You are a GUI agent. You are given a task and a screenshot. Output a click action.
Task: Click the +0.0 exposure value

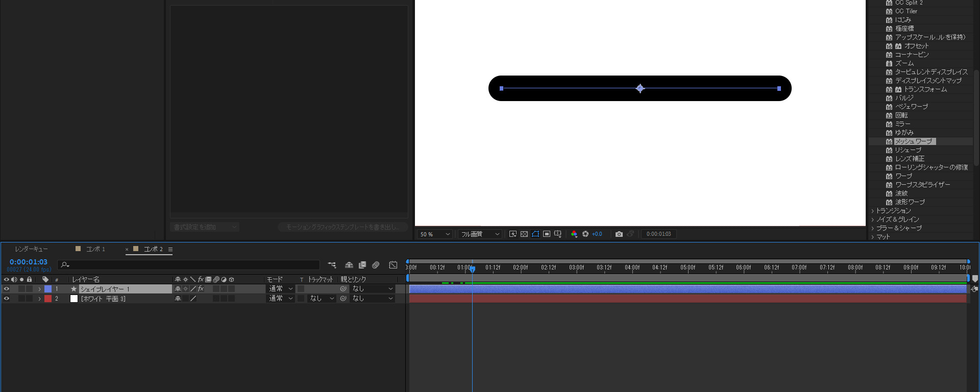(597, 234)
